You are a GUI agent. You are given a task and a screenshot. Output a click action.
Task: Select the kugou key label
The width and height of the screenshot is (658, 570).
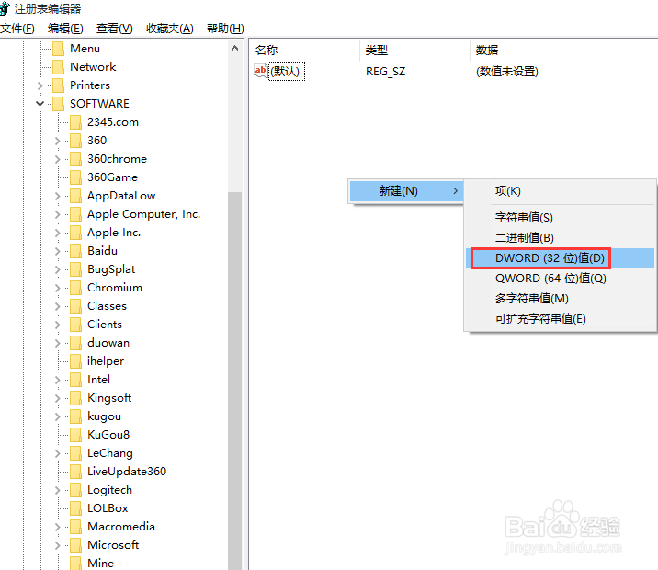coord(104,416)
